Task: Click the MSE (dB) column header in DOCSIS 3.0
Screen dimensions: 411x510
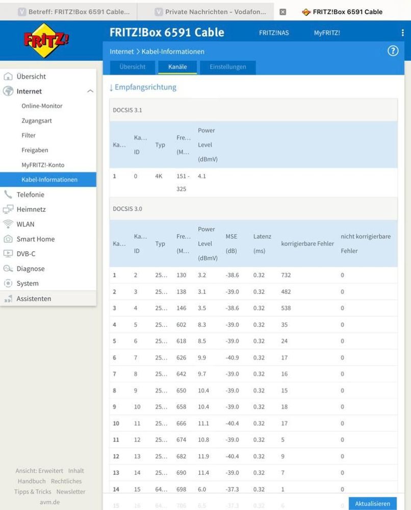Action: pos(232,244)
